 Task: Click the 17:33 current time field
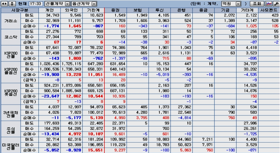(x=36, y=4)
